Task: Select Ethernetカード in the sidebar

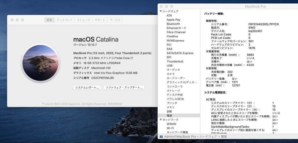Action: pos(176,28)
